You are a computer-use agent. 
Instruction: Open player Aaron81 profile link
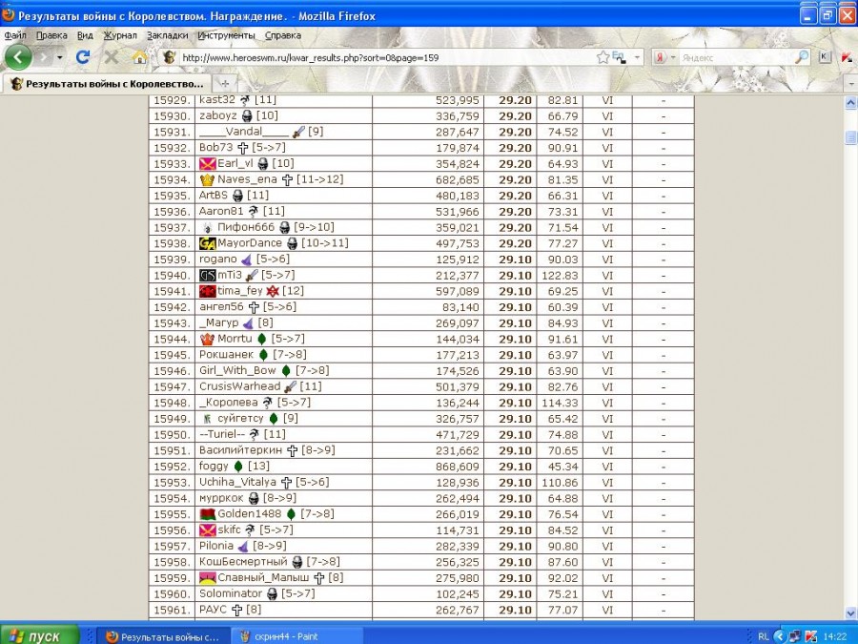(221, 212)
